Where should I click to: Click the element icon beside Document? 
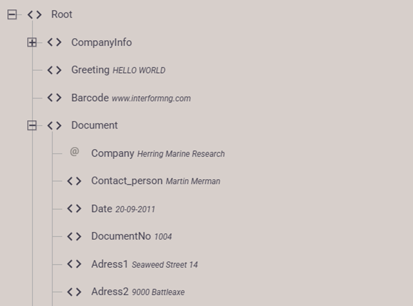(54, 125)
